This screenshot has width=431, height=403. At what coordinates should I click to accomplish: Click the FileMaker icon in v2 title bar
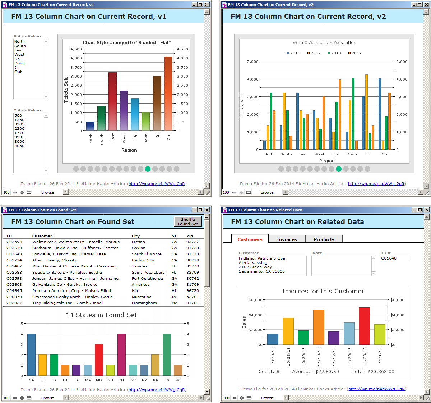pyautogui.click(x=224, y=5)
